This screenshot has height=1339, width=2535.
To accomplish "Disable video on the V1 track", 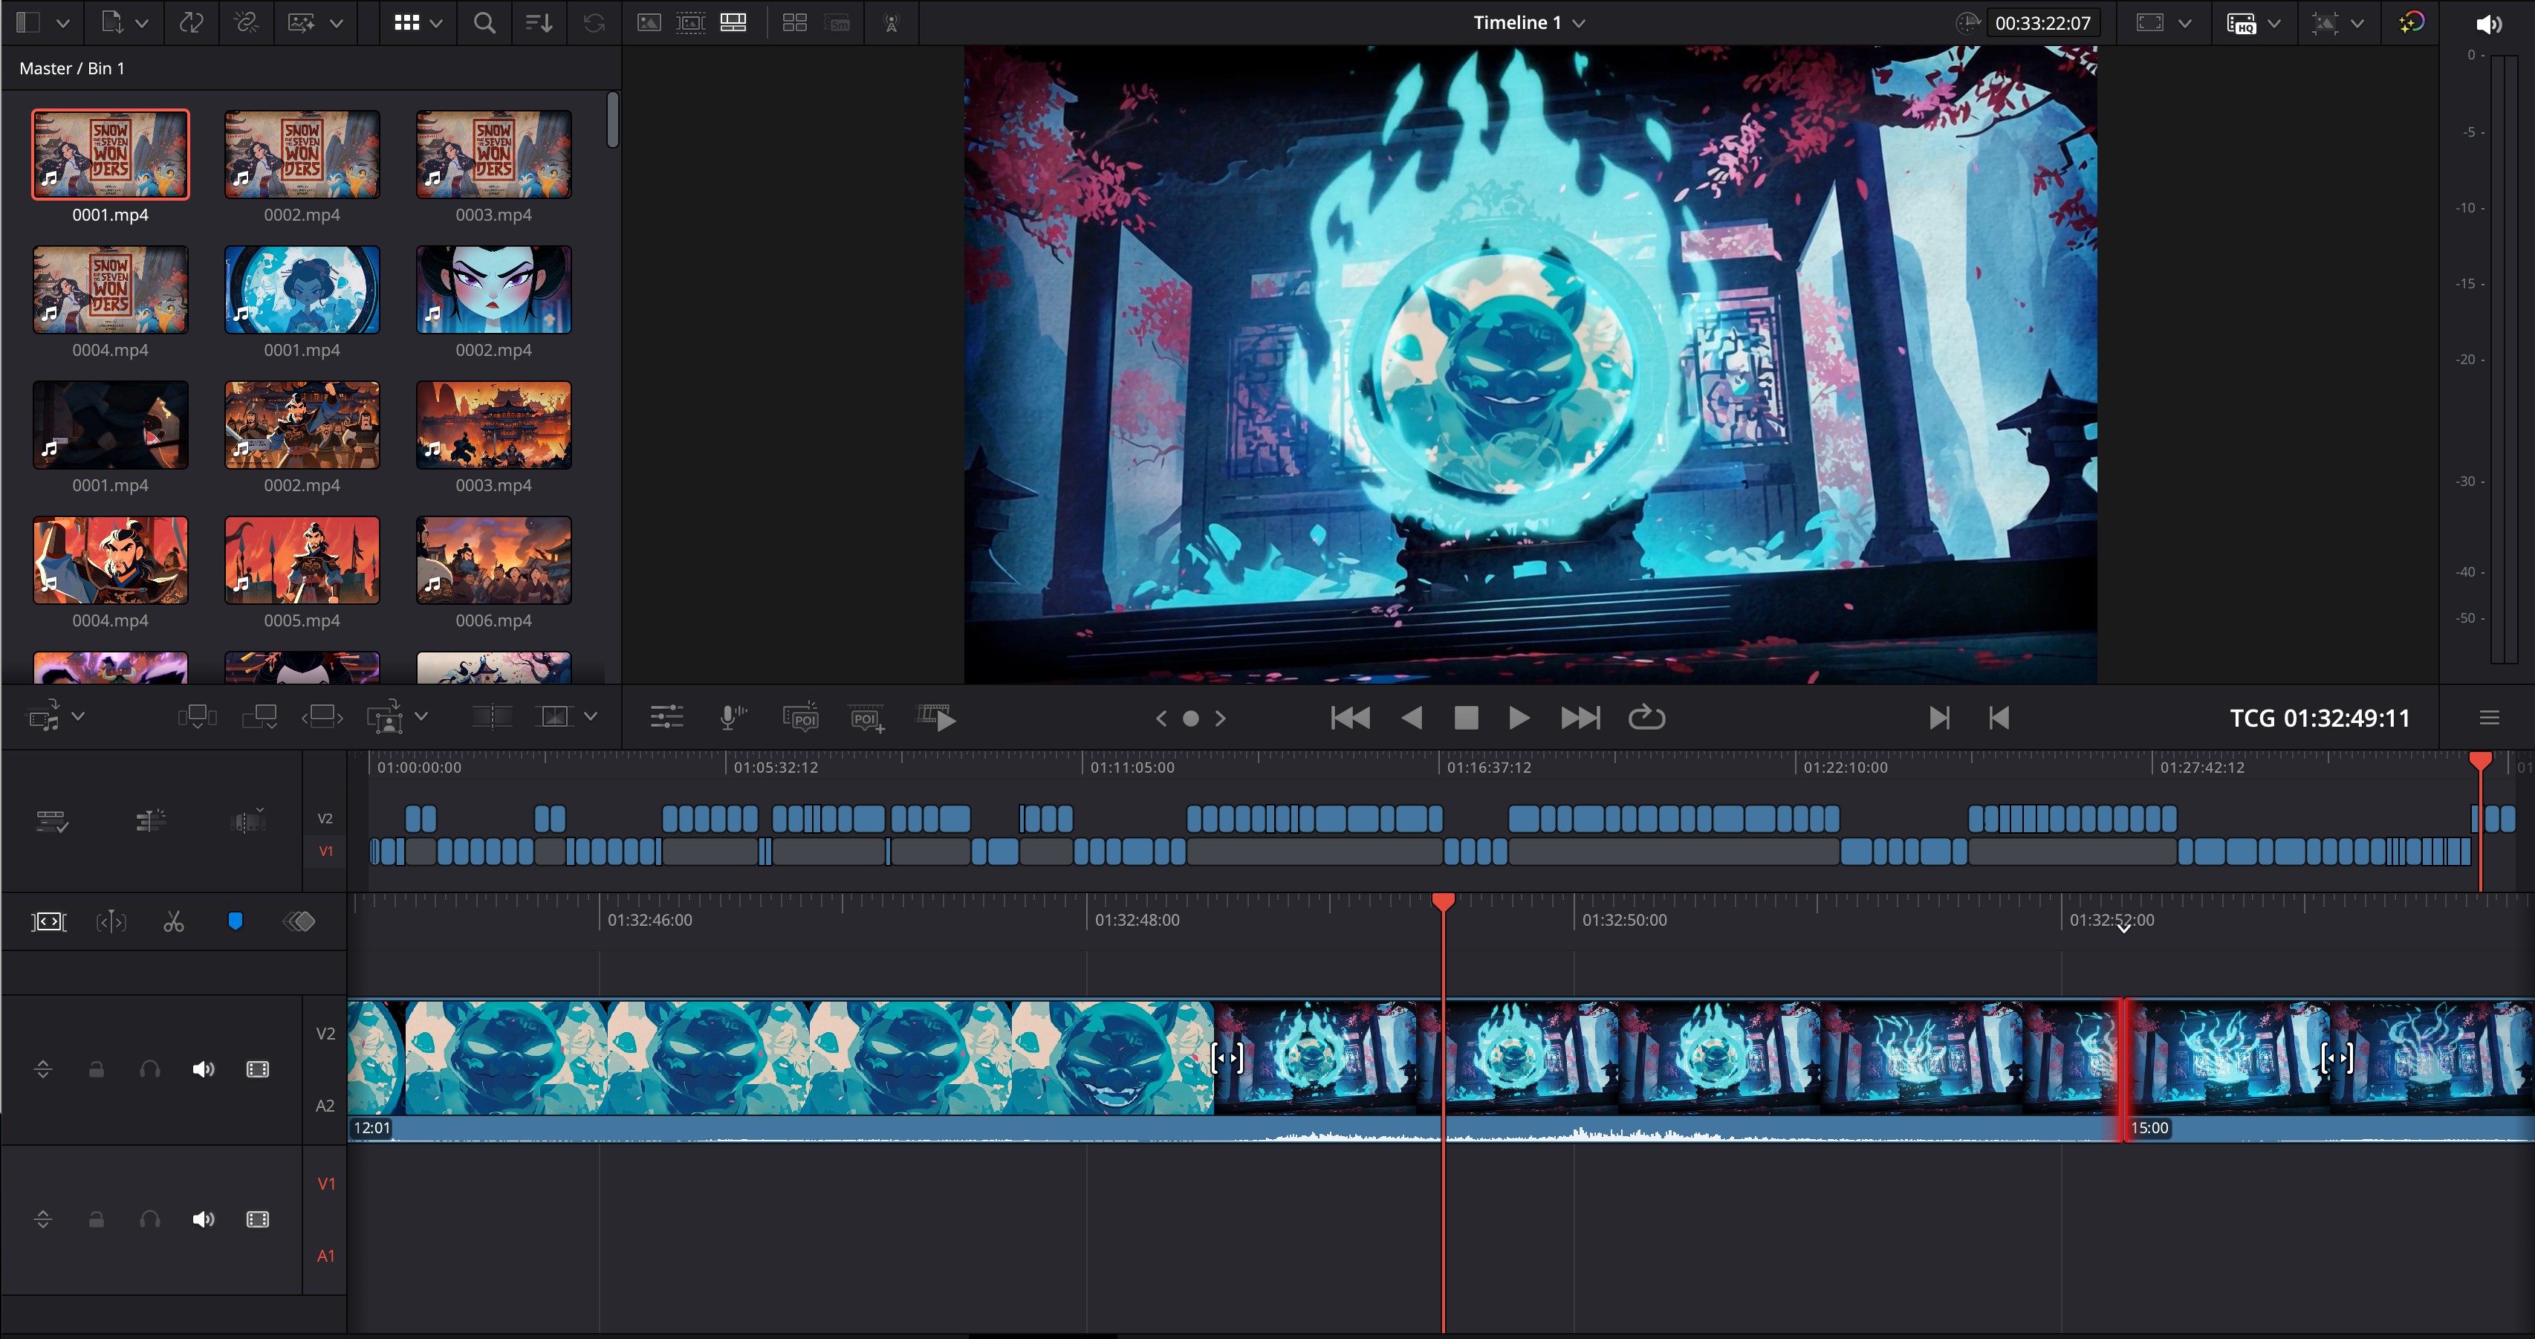I will [258, 1220].
